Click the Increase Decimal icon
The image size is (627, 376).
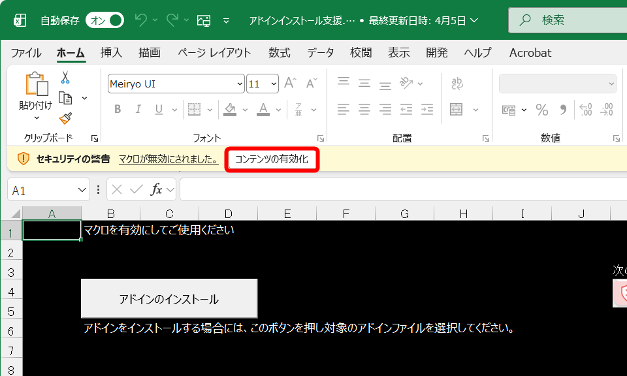point(586,110)
